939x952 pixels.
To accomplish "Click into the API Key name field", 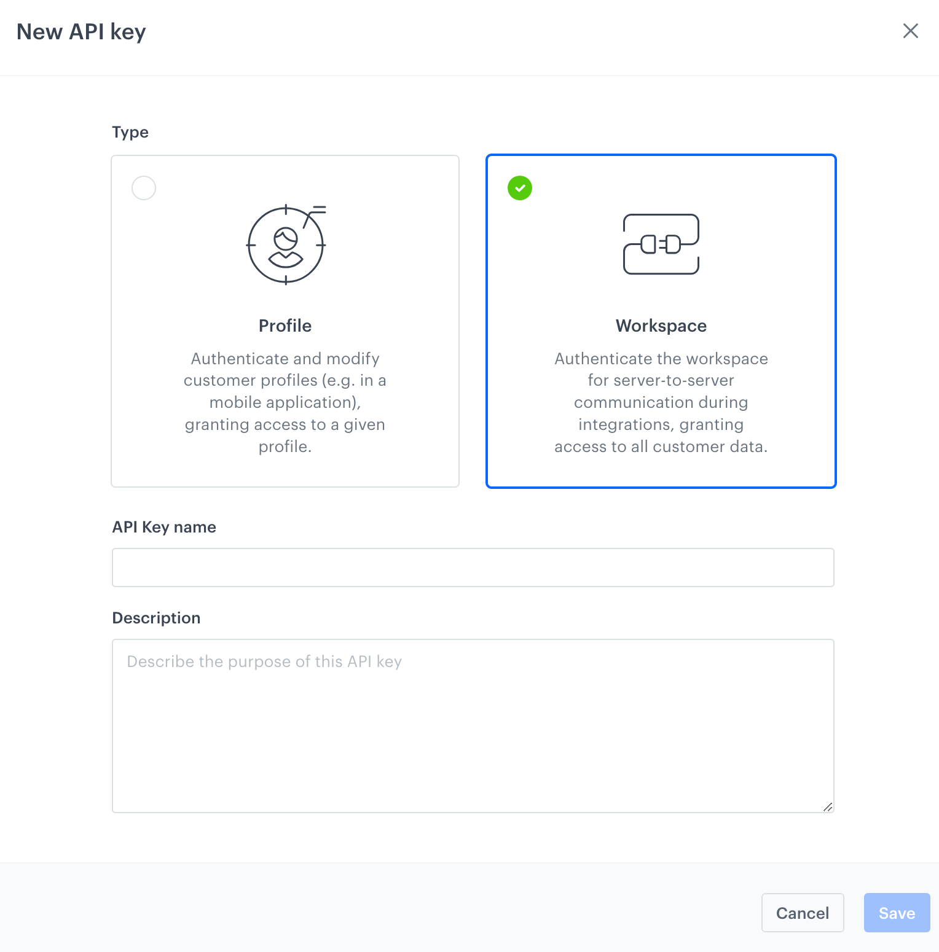I will (x=472, y=567).
